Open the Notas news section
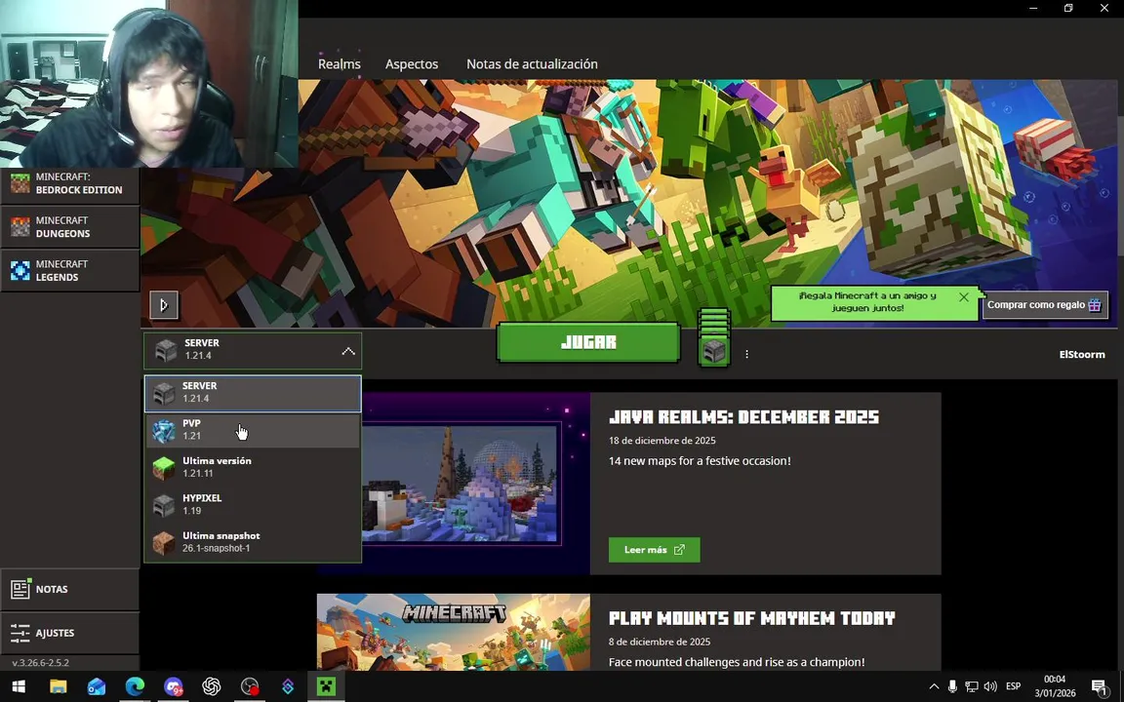This screenshot has width=1124, height=702. (x=69, y=589)
